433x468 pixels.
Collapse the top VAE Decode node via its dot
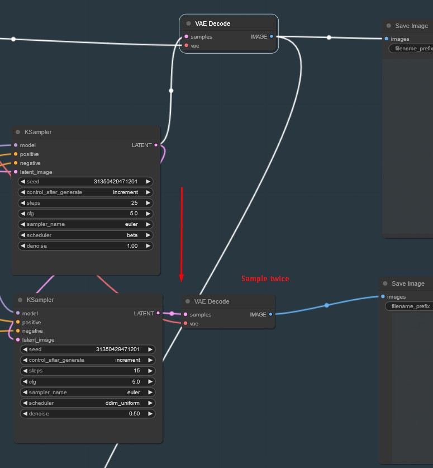(188, 23)
